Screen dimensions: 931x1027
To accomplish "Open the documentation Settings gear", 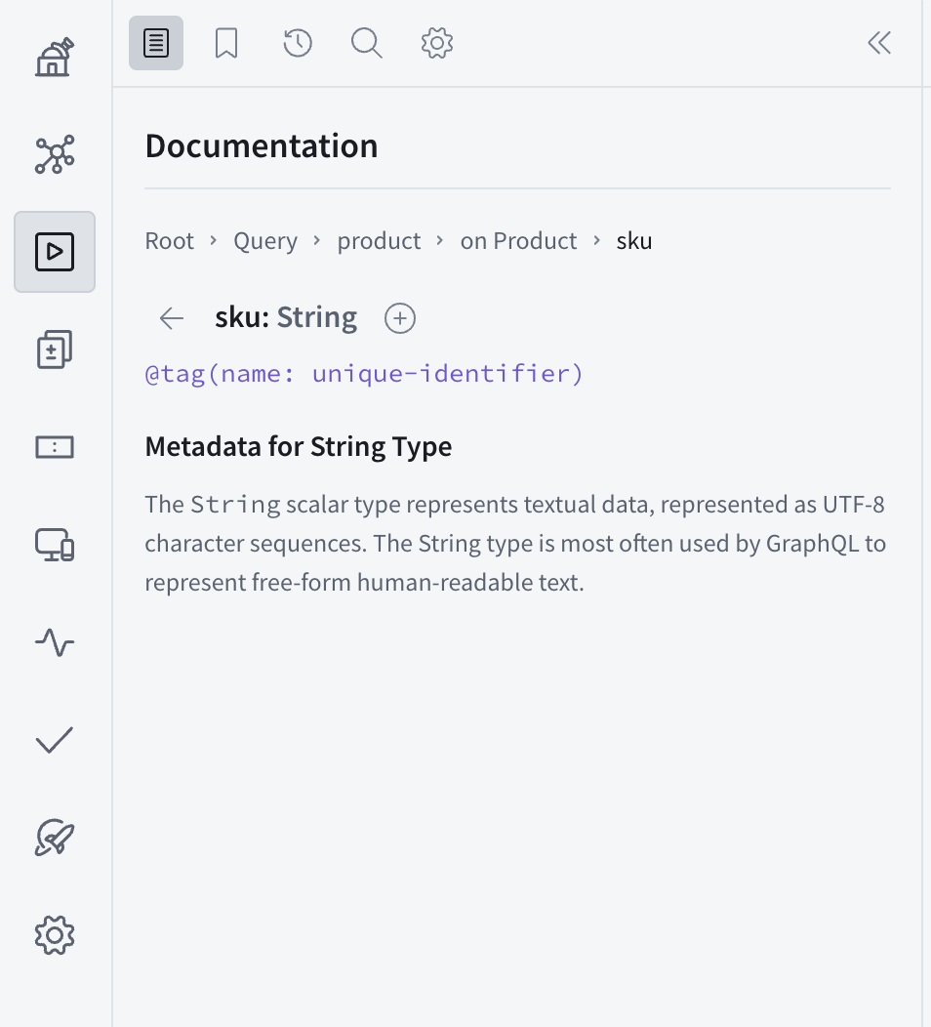I will (x=436, y=43).
